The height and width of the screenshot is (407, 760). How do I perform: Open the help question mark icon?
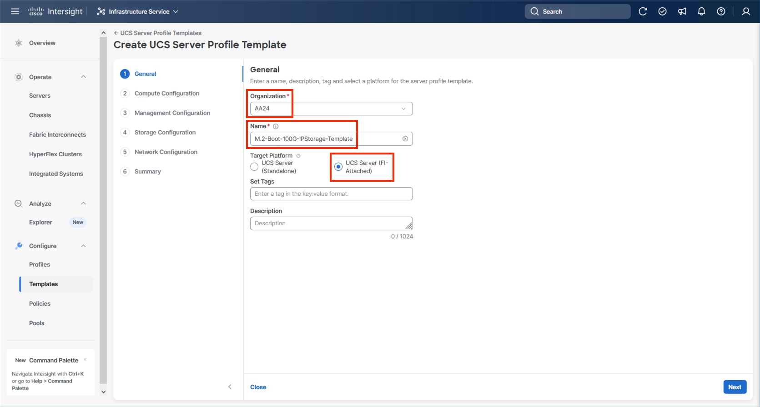721,11
